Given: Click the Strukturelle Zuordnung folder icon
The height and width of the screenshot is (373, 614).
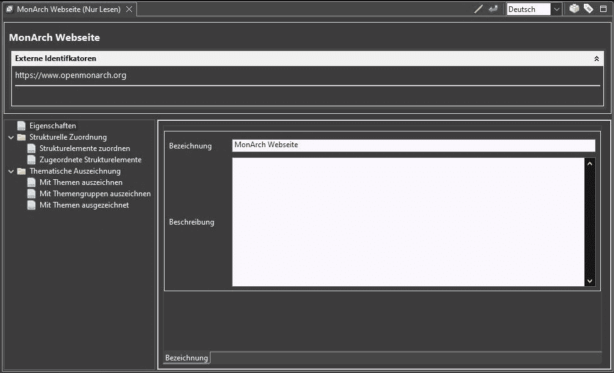Looking at the screenshot, I should click(21, 138).
